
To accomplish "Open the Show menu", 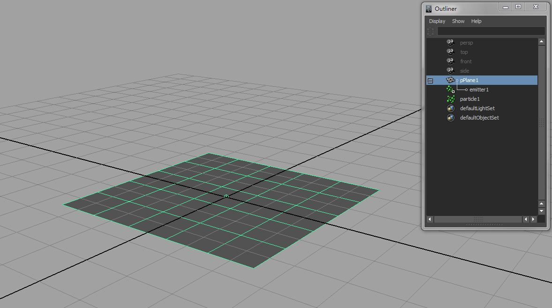I will [458, 21].
